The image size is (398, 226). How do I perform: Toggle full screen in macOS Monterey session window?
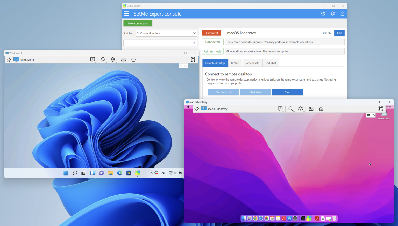pyautogui.click(x=381, y=109)
